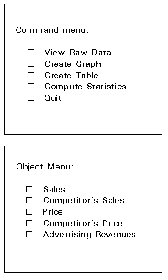Select the Sales object label
This screenshot has width=168, height=280.
[54, 189]
